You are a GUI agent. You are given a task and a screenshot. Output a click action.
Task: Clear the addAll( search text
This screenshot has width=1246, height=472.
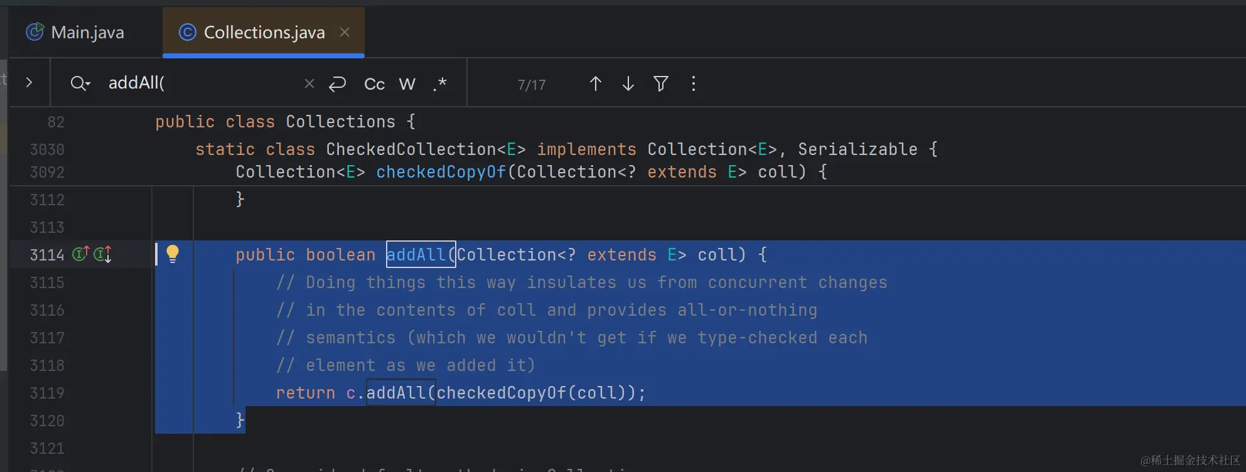[x=309, y=83]
